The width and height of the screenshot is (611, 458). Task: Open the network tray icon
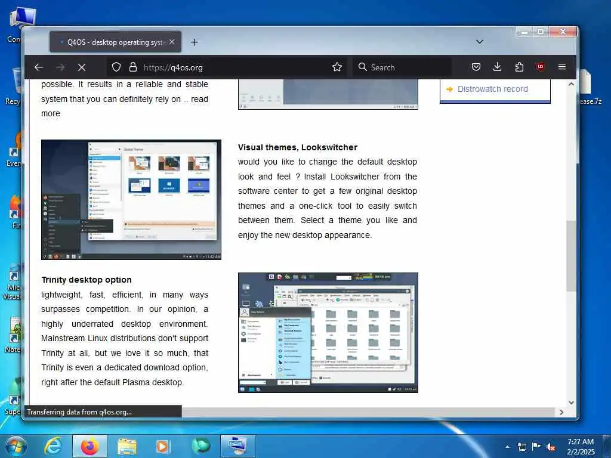[x=521, y=447]
